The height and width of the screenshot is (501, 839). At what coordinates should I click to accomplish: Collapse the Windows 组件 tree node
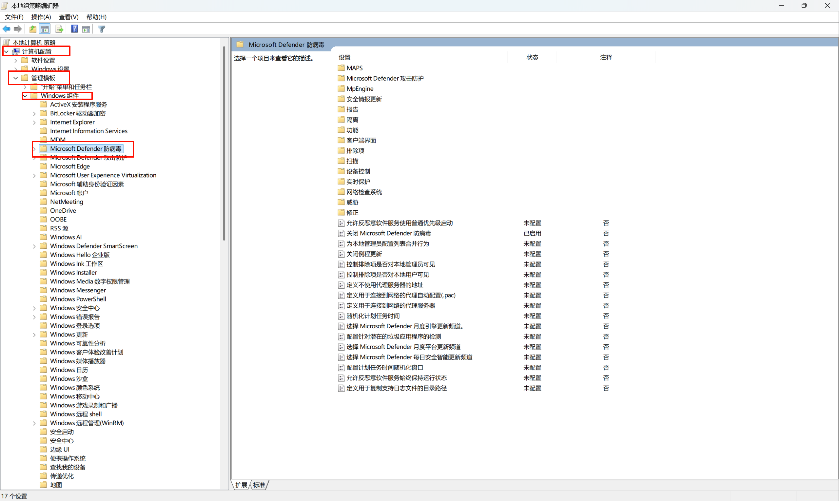click(x=25, y=96)
